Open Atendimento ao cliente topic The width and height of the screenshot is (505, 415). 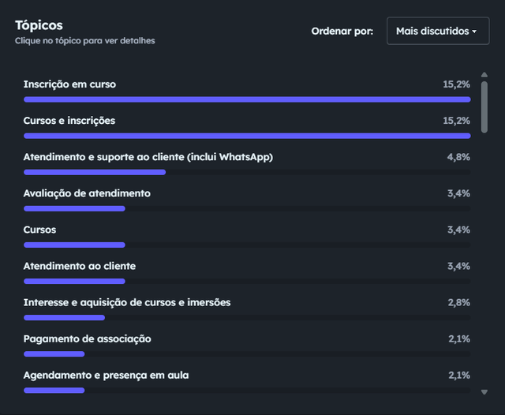point(247,273)
